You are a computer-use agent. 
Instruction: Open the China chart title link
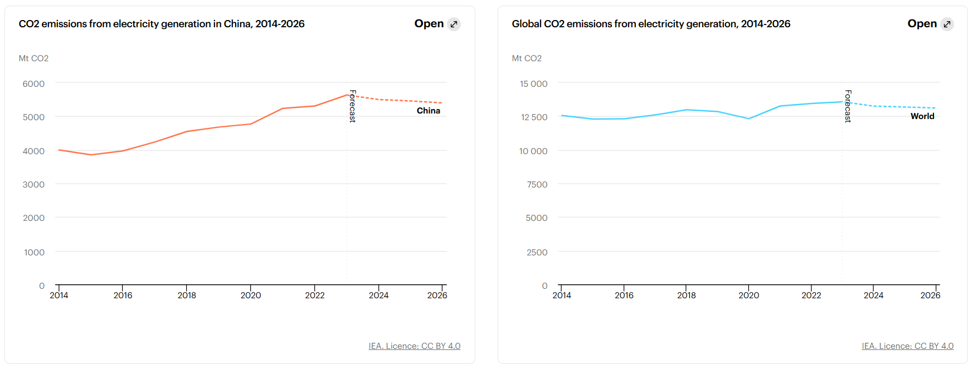coord(162,24)
